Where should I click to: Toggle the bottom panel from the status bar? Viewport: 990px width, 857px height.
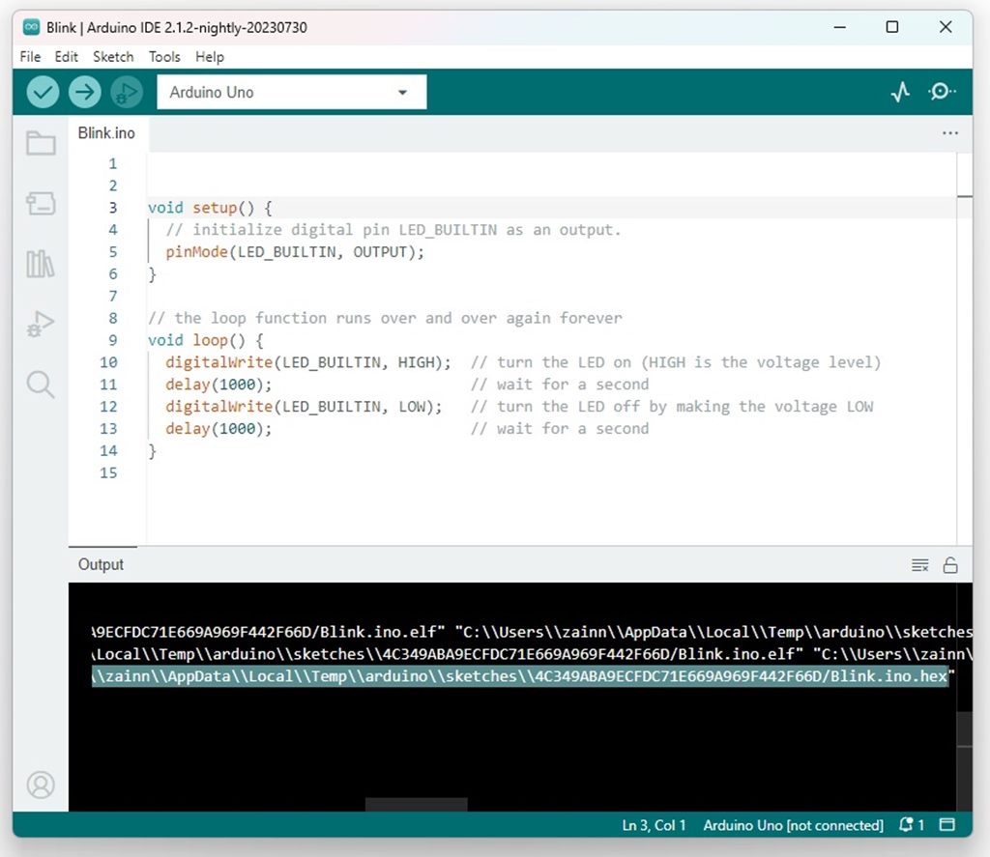(x=946, y=825)
